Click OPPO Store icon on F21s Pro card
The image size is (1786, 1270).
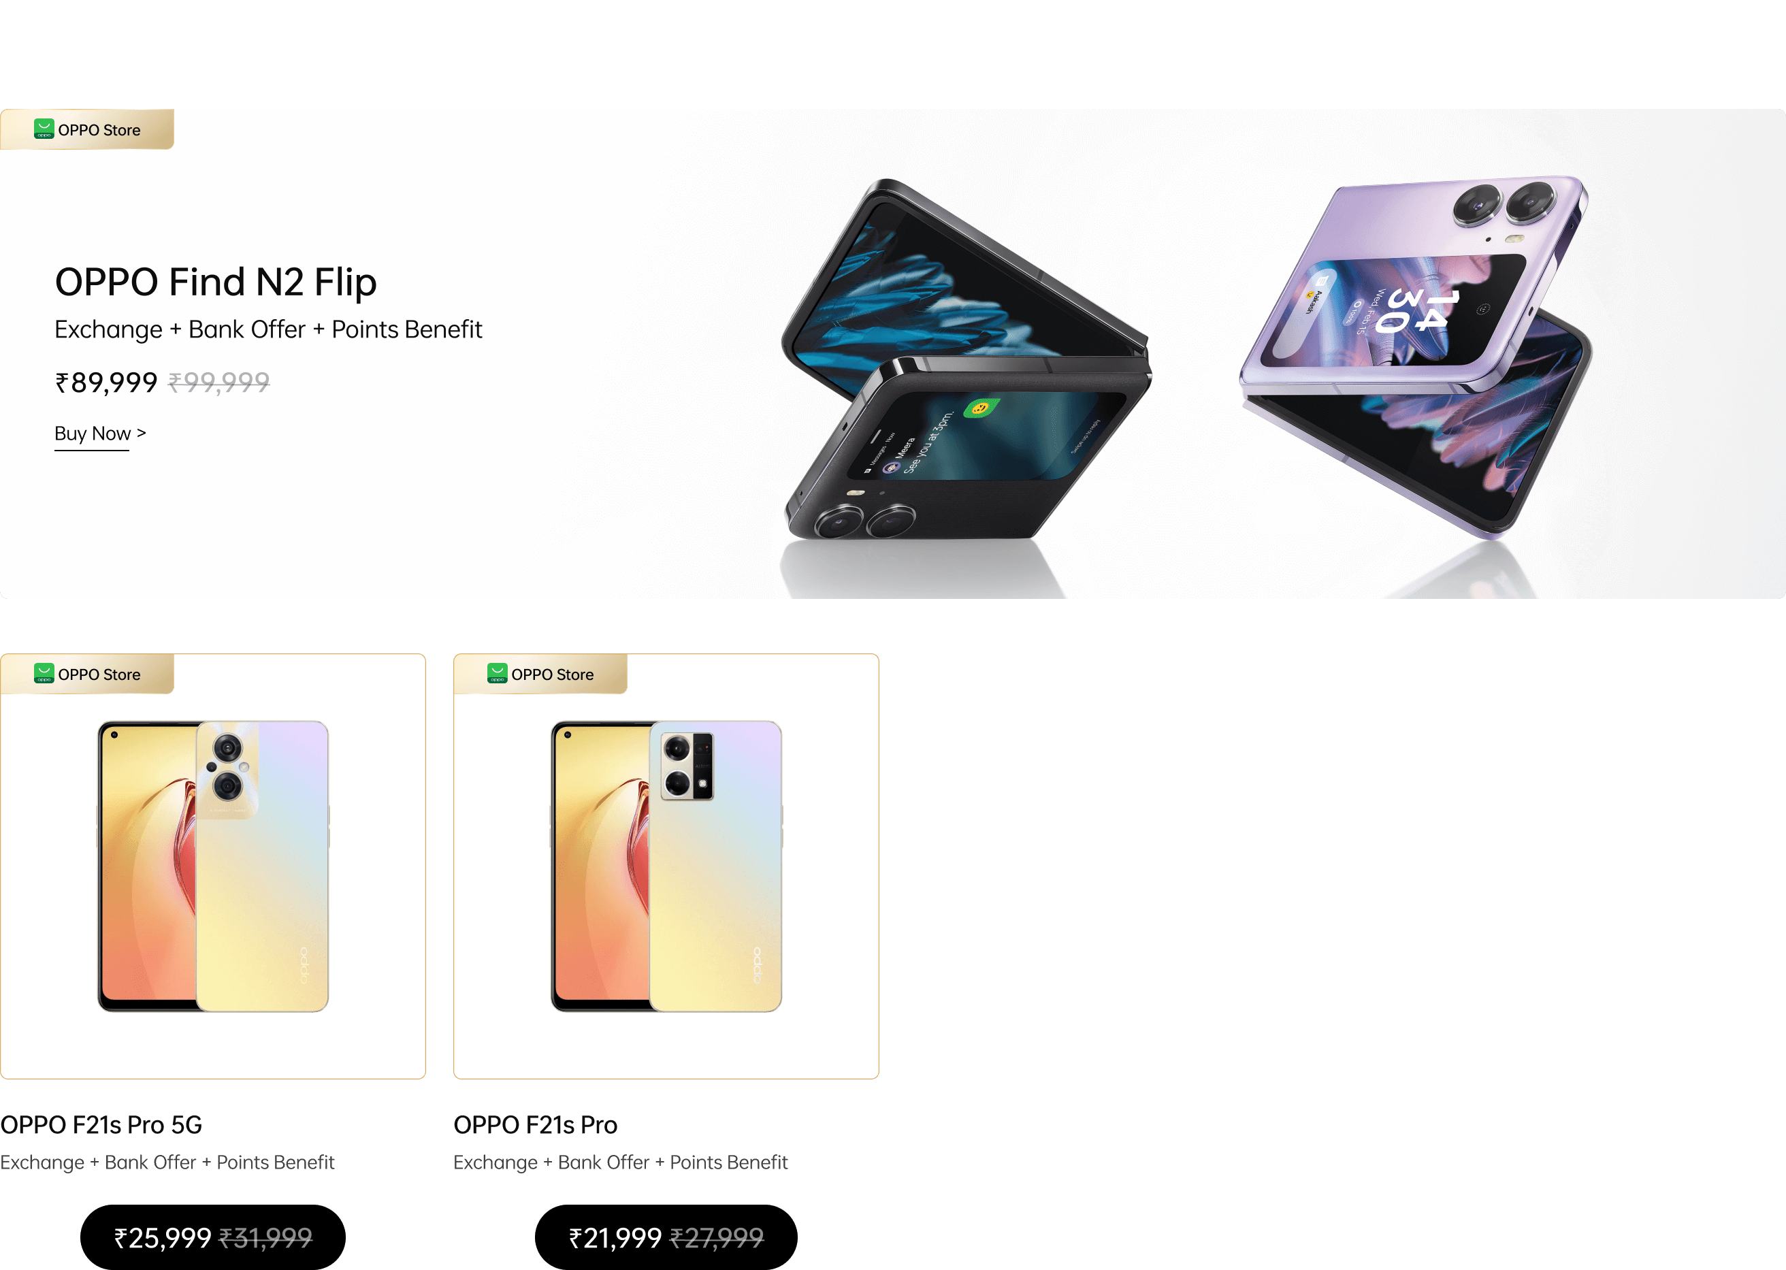(498, 673)
